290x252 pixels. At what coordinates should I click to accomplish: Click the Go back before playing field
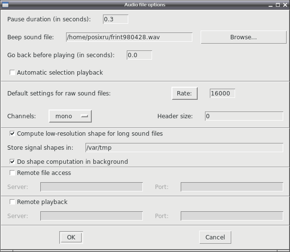point(139,55)
